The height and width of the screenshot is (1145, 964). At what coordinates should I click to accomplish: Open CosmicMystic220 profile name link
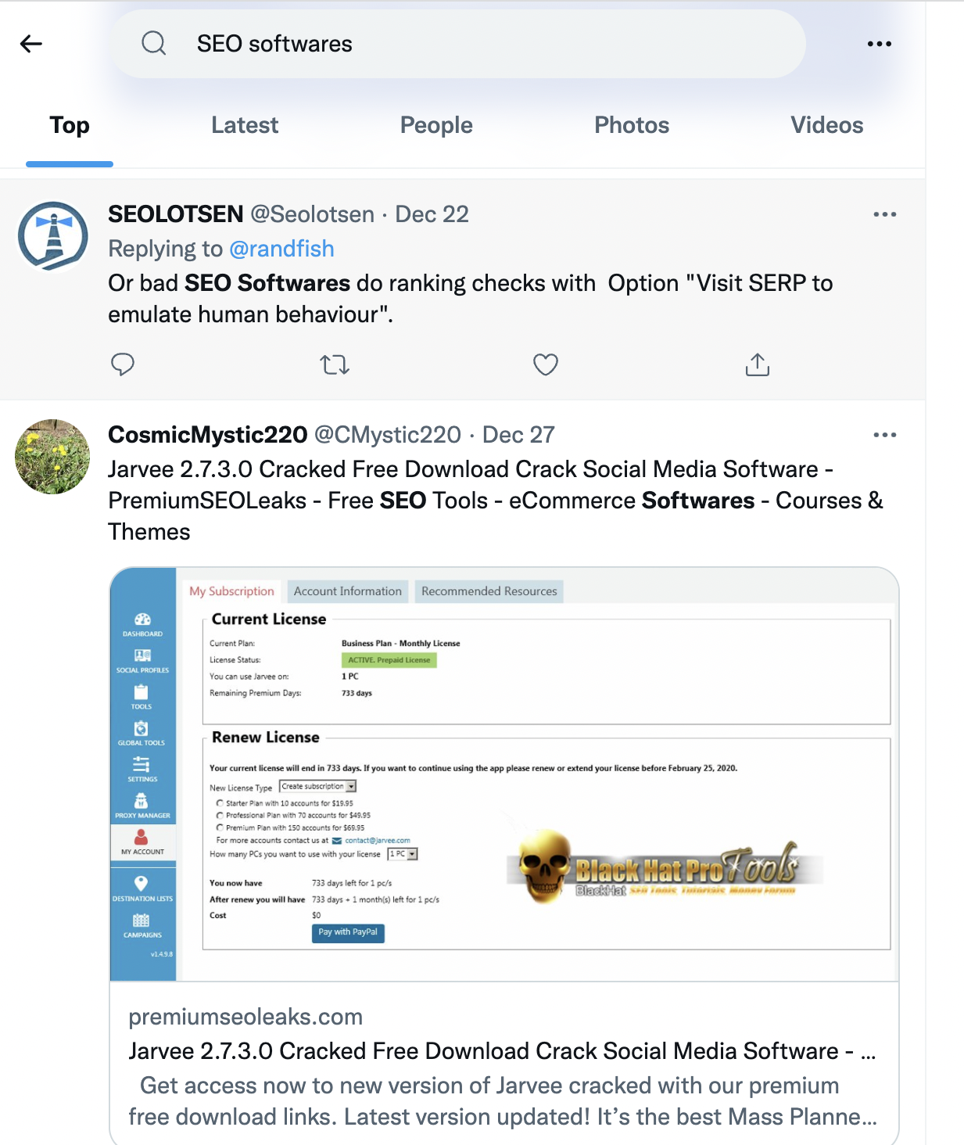coord(208,435)
